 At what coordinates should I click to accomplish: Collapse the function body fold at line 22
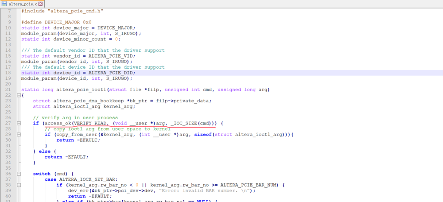tap(19, 95)
